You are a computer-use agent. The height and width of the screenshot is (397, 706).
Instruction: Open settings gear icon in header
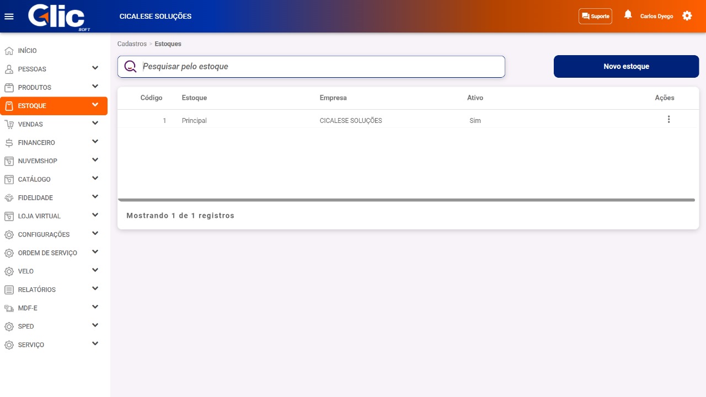click(x=687, y=16)
